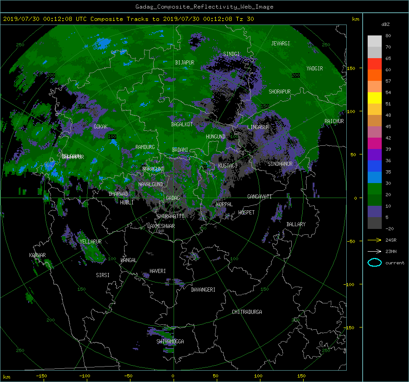The image size is (409, 382).
Task: Click the BADAMI city label
Action: 180,150
